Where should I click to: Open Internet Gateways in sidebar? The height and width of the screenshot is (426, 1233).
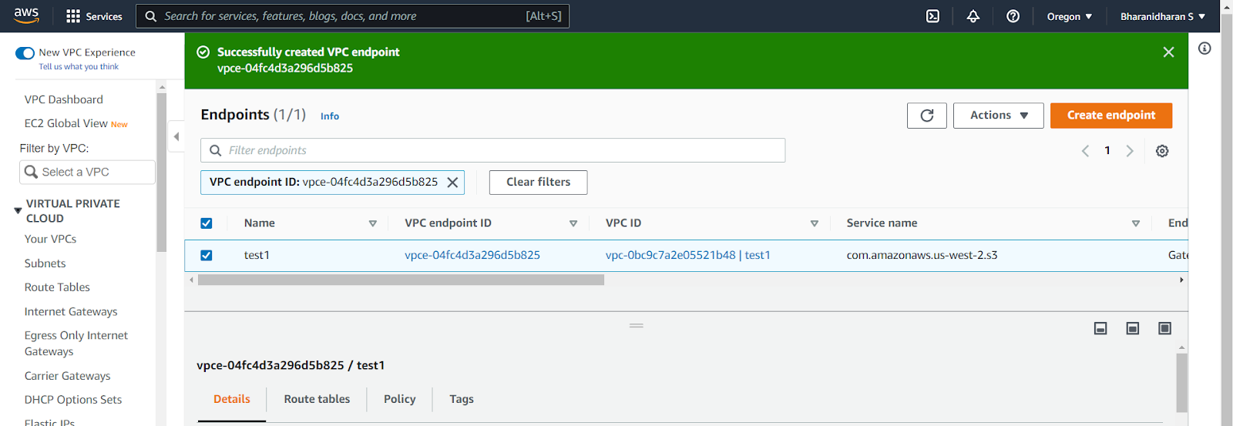(x=71, y=312)
